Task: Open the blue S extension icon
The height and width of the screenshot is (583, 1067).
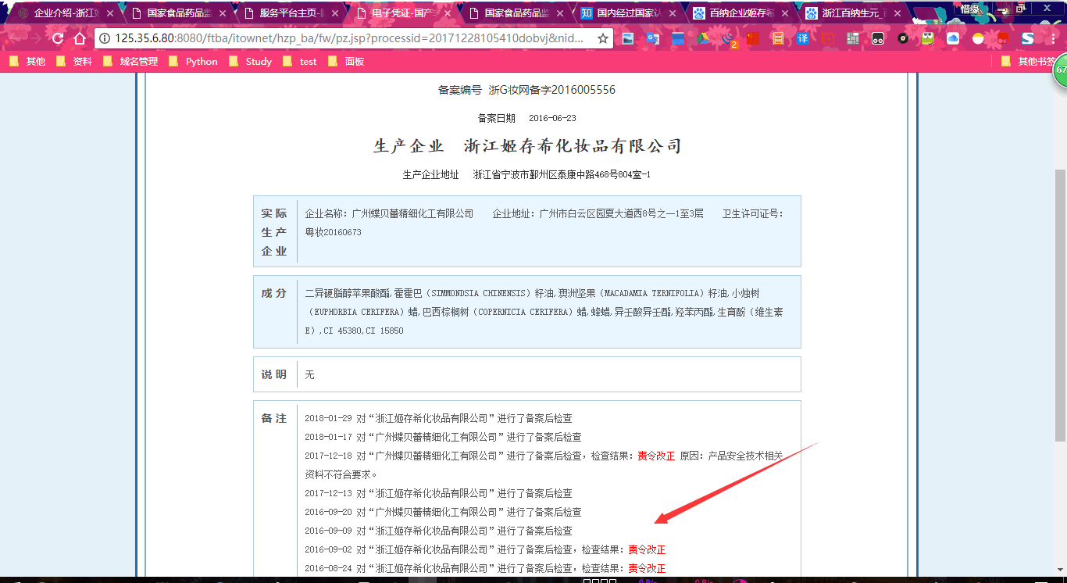Action: coord(1028,38)
